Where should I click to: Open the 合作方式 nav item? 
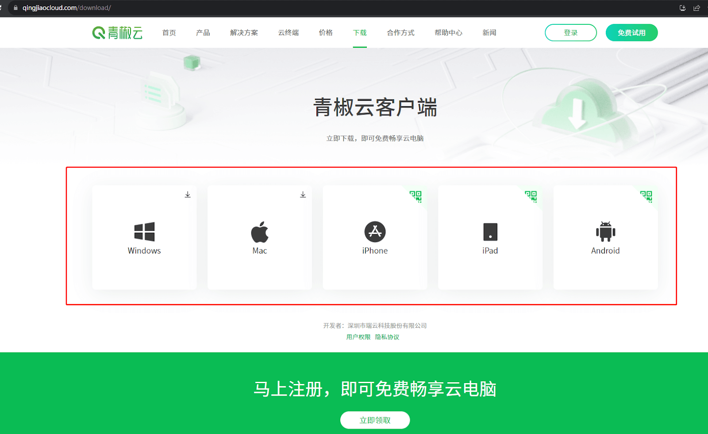point(400,33)
